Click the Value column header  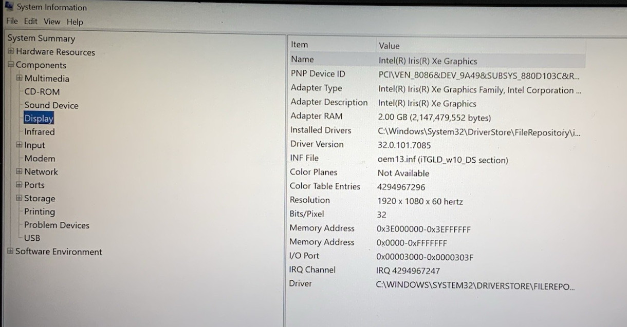tap(389, 46)
